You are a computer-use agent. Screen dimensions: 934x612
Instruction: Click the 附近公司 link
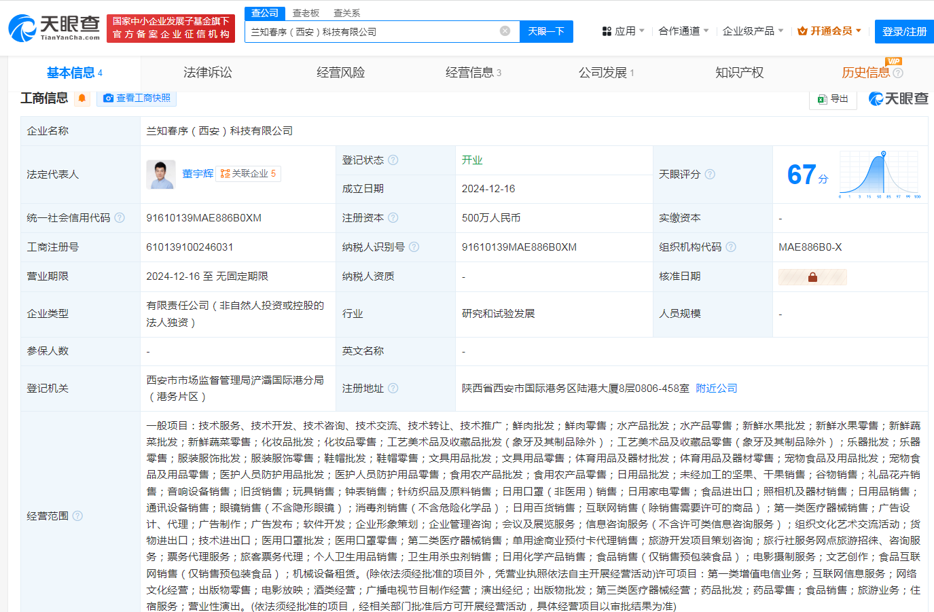(717, 389)
